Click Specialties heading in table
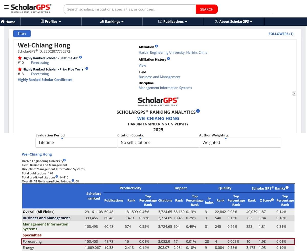 32,235
